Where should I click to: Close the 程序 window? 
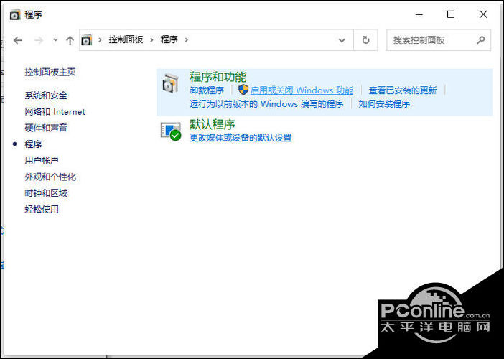(x=483, y=14)
